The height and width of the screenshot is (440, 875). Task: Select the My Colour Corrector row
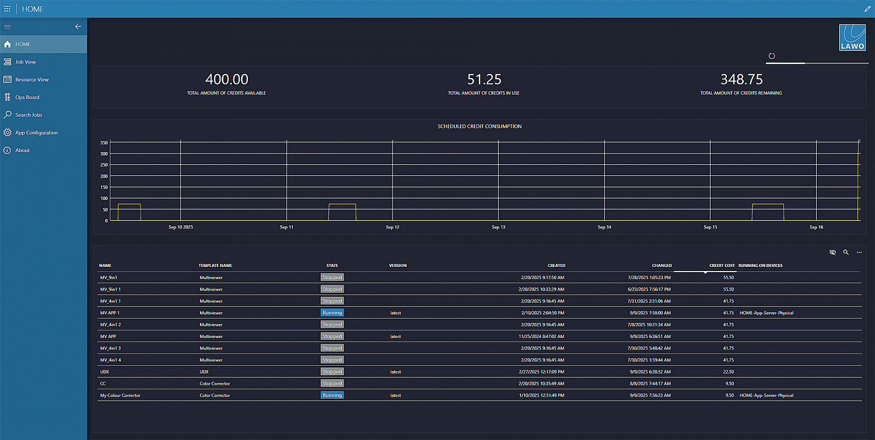coord(120,395)
